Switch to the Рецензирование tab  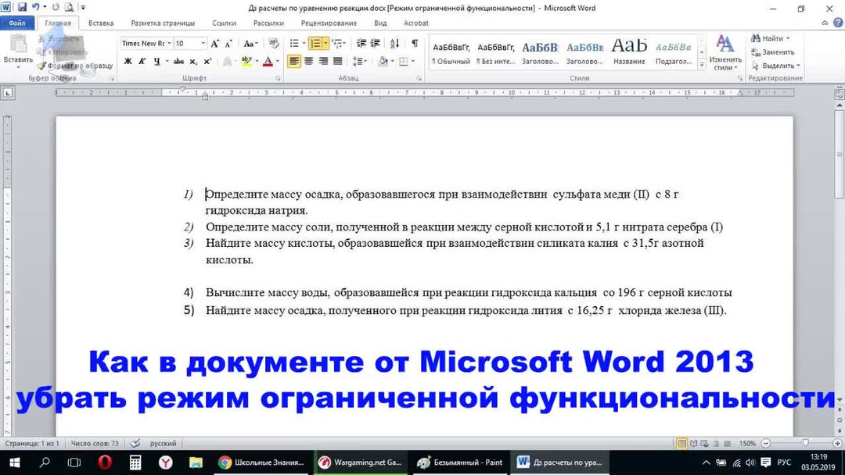click(329, 23)
